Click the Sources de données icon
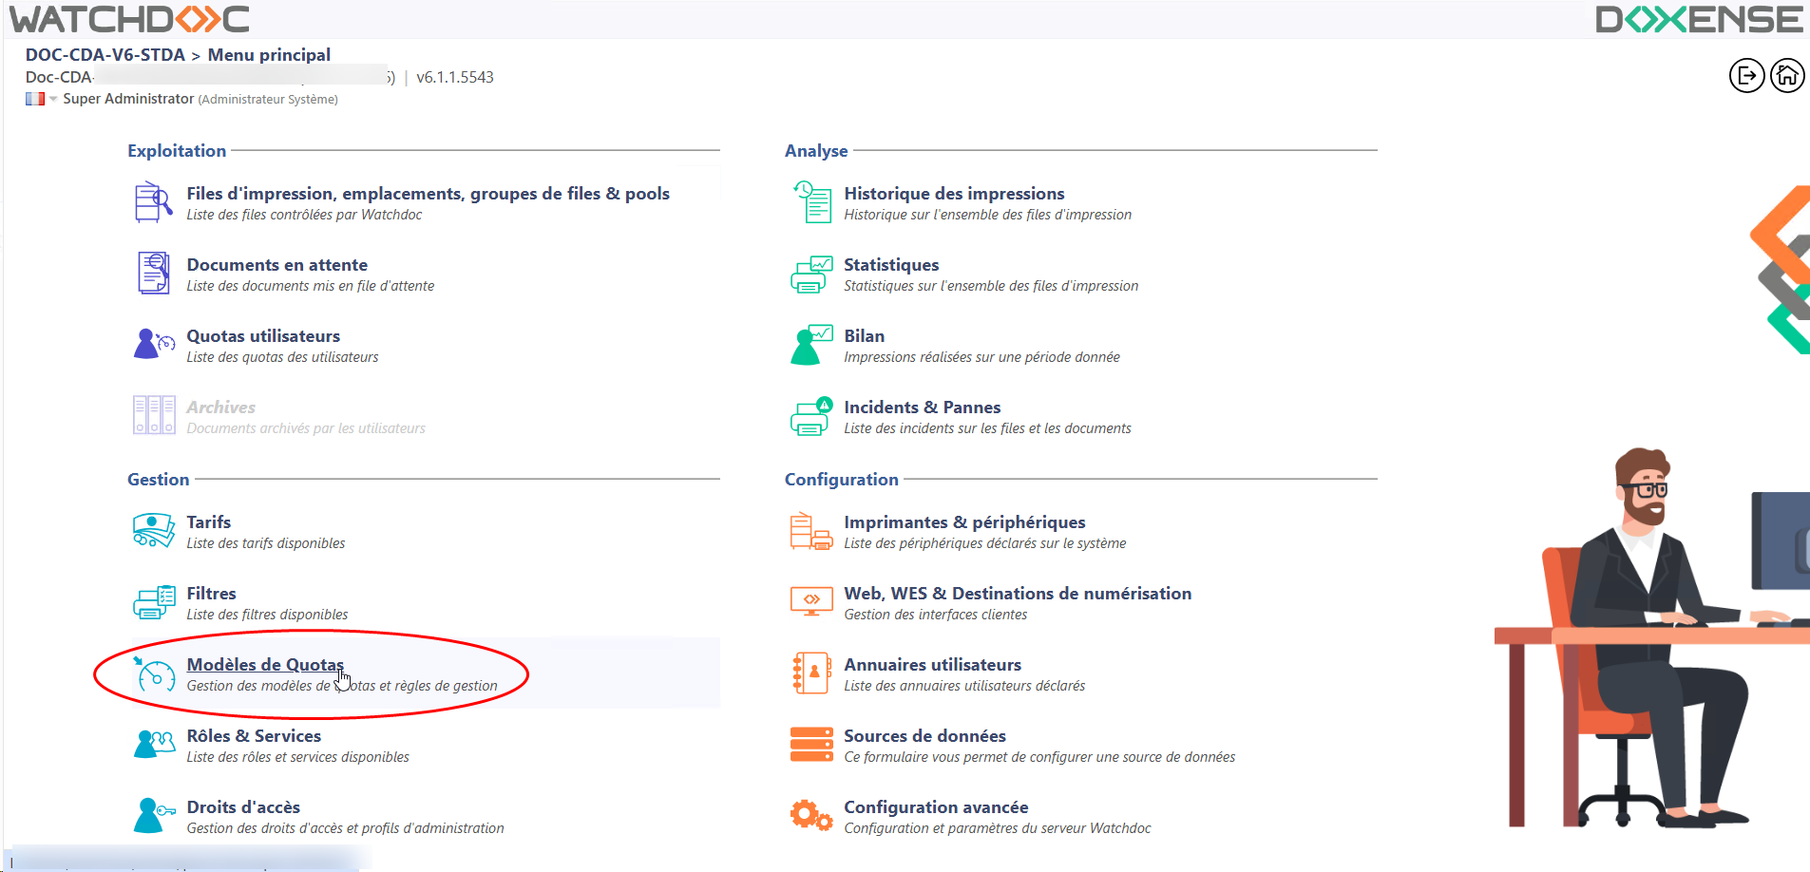Viewport: 1810px width, 872px height. [x=811, y=745]
